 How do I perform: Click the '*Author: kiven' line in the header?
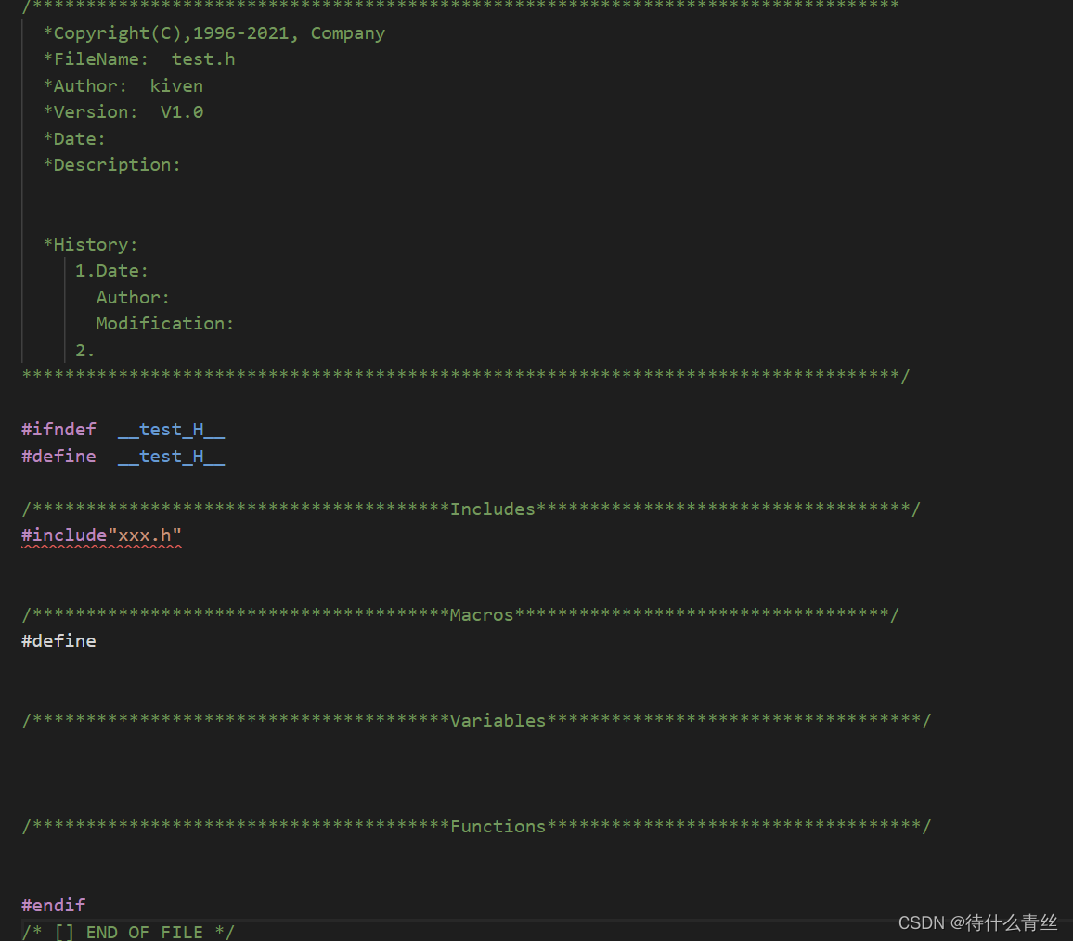(123, 85)
